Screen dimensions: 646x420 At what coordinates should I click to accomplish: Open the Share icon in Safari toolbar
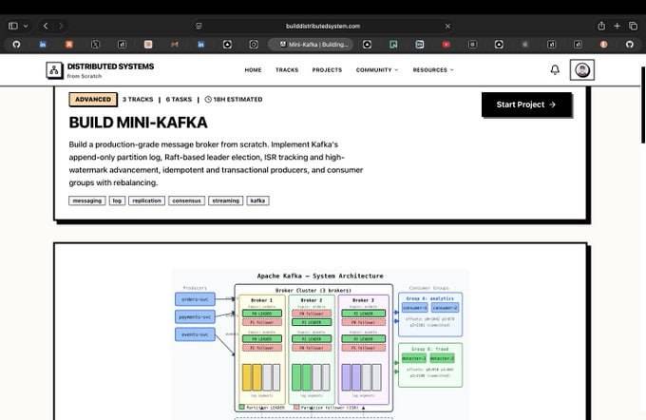601,26
